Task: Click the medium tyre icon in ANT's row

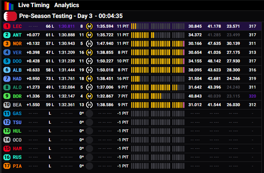Action: pos(89,35)
